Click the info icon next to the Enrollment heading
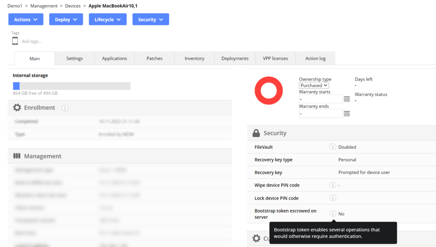Screen dimensions: 436x247 [x=65, y=108]
